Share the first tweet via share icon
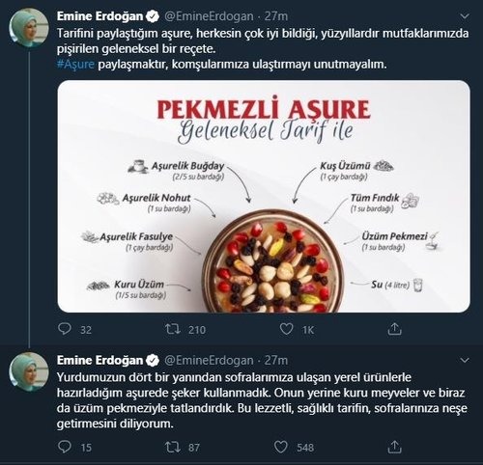This screenshot has width=483, height=465. tap(394, 329)
